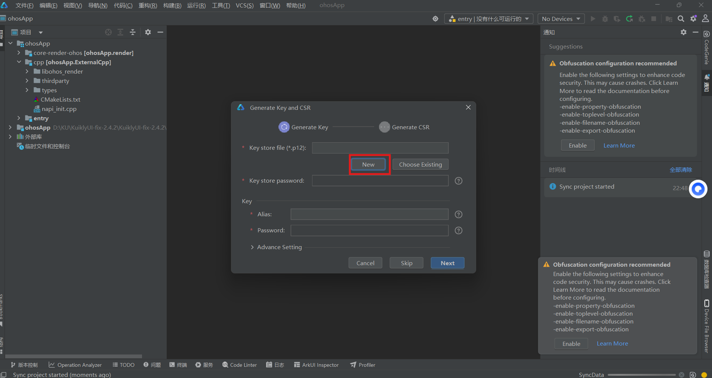Open the entry run configuration dropdown
The height and width of the screenshot is (378, 712).
(488, 19)
